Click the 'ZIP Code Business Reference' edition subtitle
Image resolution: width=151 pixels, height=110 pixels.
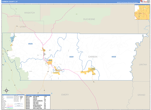[127, 2]
